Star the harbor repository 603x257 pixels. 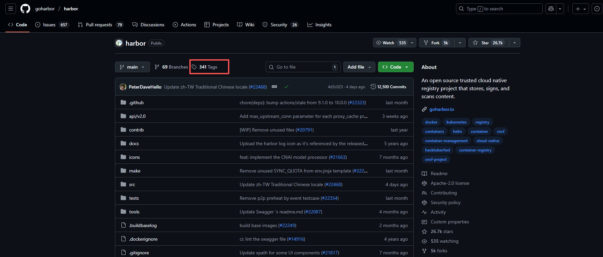[489, 43]
